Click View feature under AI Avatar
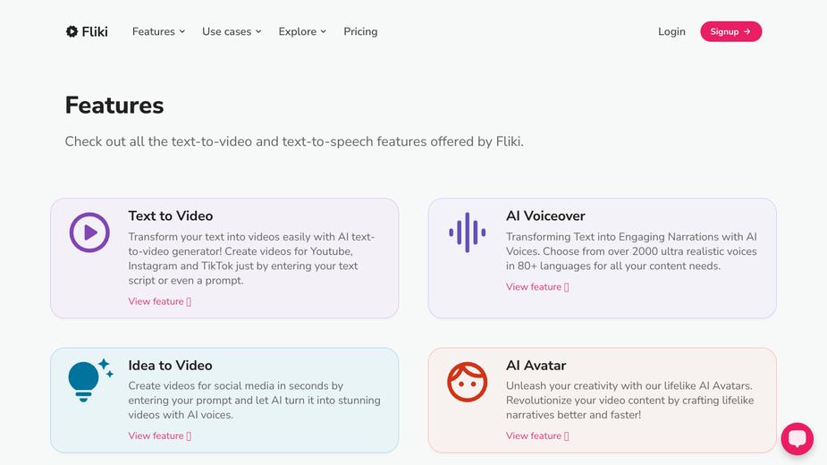 (x=537, y=435)
